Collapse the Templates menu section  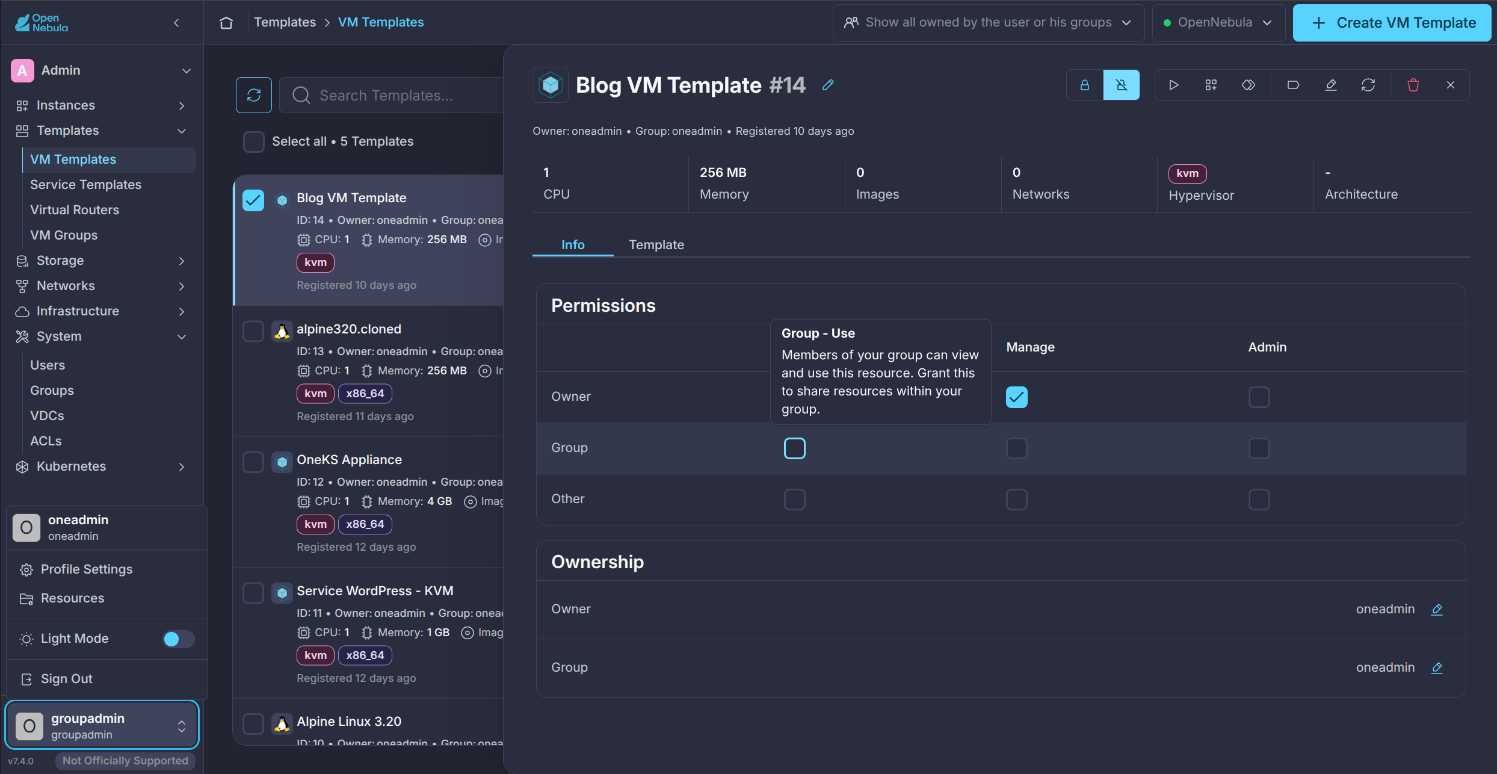point(102,131)
